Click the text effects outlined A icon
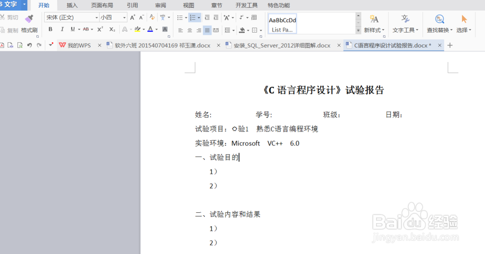The width and height of the screenshot is (485, 254). 125,30
